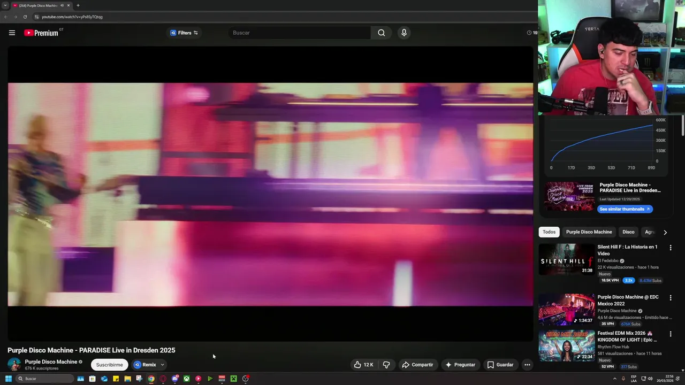Select the Disco filter chip
This screenshot has height=385, width=685.
(628, 232)
